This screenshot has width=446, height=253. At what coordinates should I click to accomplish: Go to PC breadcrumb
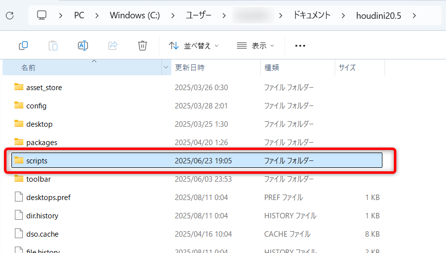[79, 15]
